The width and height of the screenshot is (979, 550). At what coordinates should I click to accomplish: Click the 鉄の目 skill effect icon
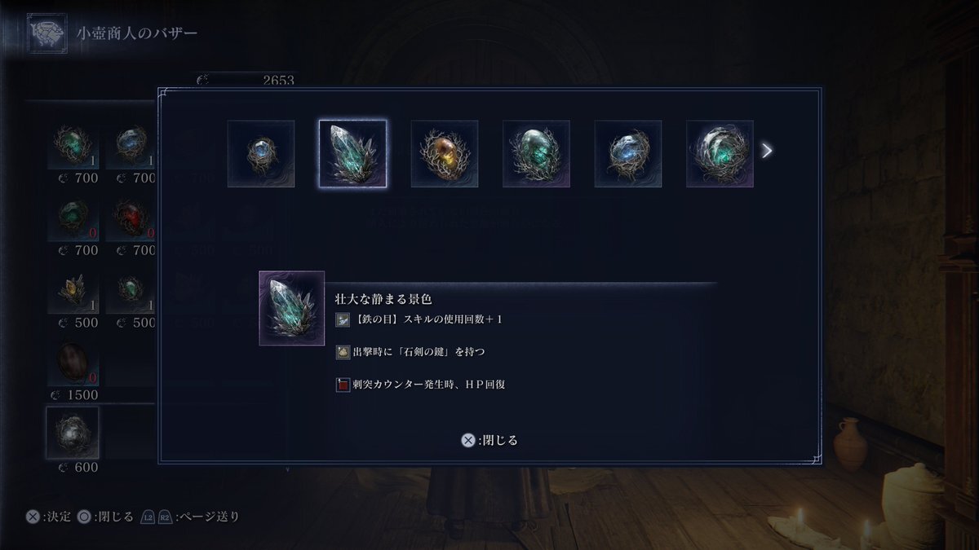pyautogui.click(x=343, y=319)
